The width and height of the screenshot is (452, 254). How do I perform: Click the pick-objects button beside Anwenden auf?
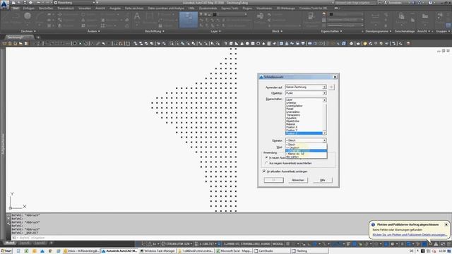[x=331, y=87]
